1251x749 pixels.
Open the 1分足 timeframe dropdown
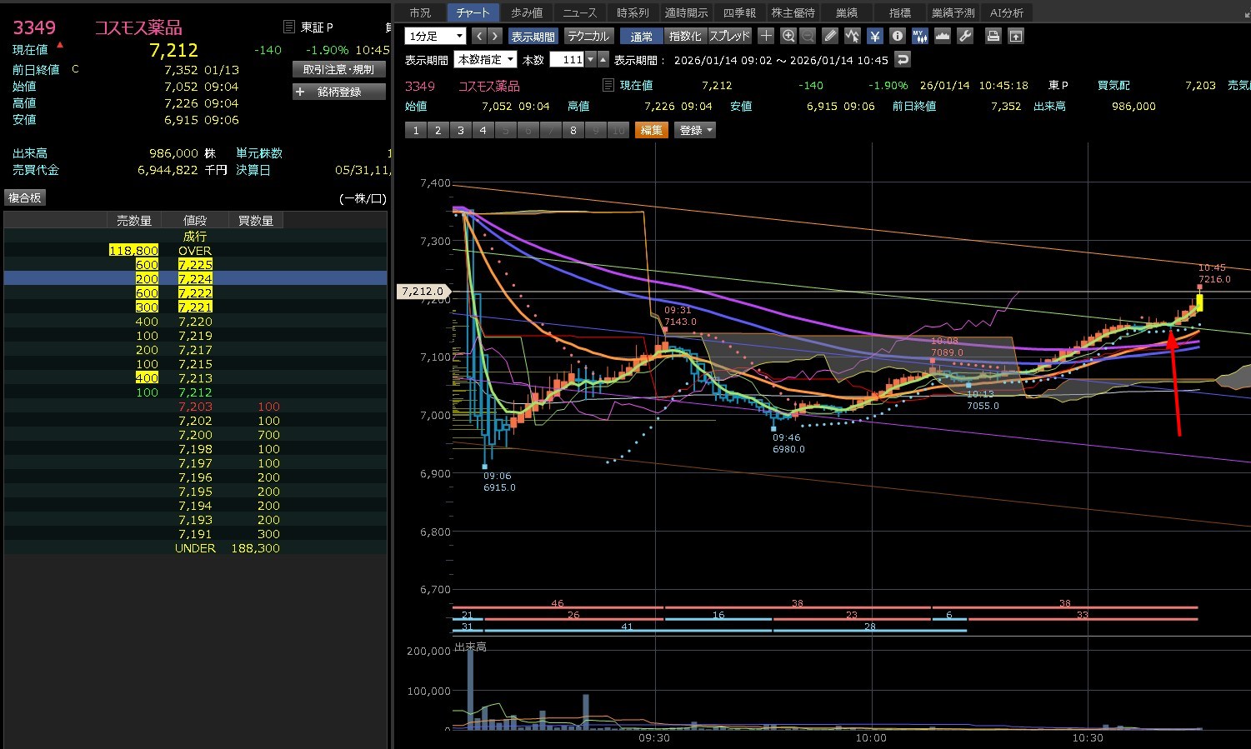(435, 36)
